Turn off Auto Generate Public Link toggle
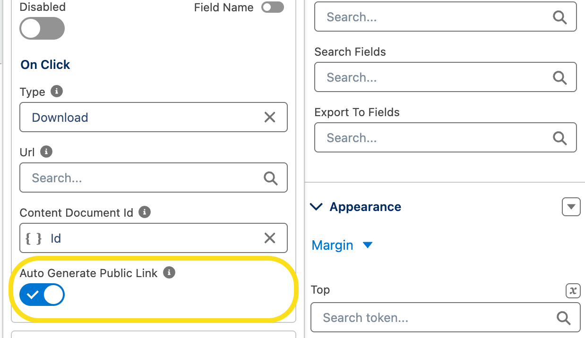 click(42, 295)
